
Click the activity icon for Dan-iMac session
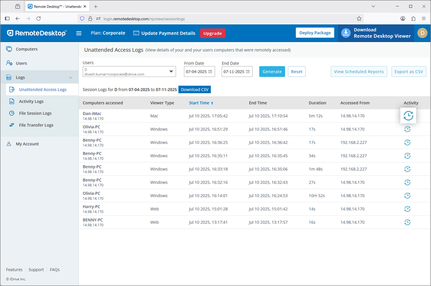(408, 115)
